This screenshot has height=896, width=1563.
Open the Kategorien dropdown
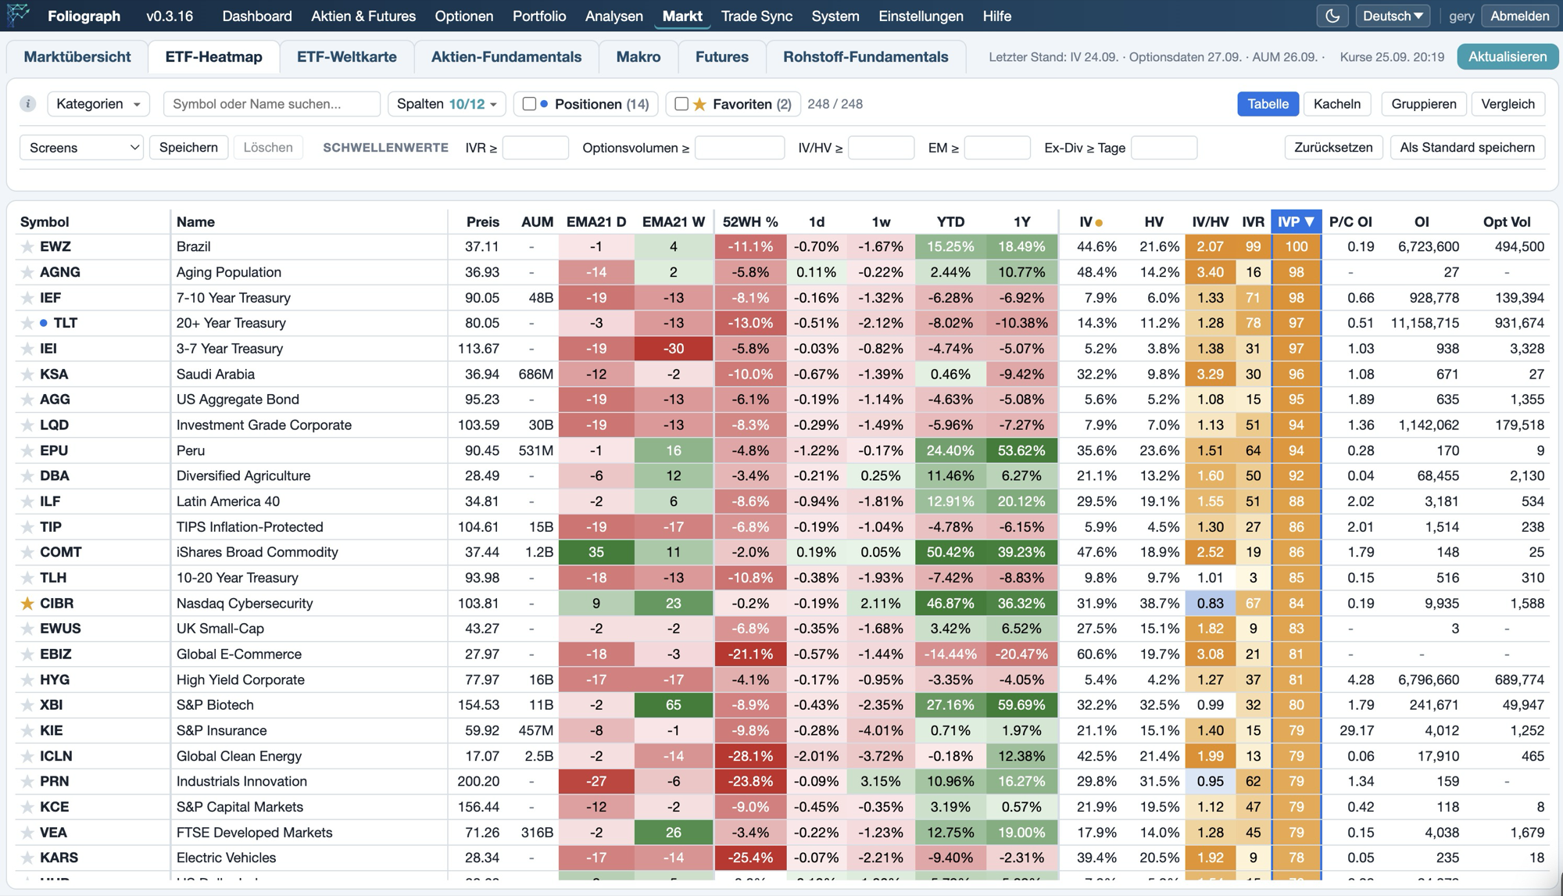coord(98,104)
